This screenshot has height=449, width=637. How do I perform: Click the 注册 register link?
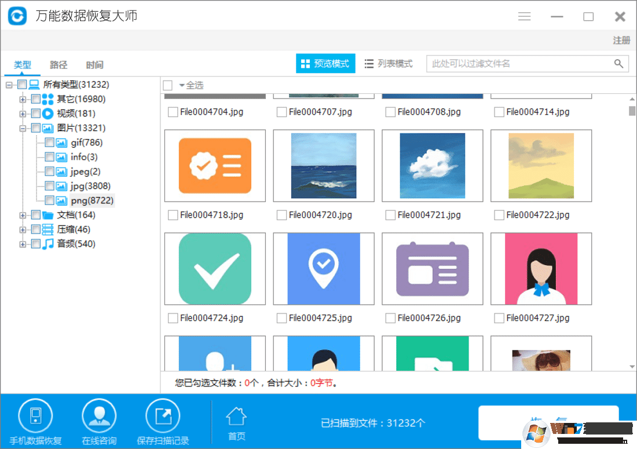coord(621,40)
